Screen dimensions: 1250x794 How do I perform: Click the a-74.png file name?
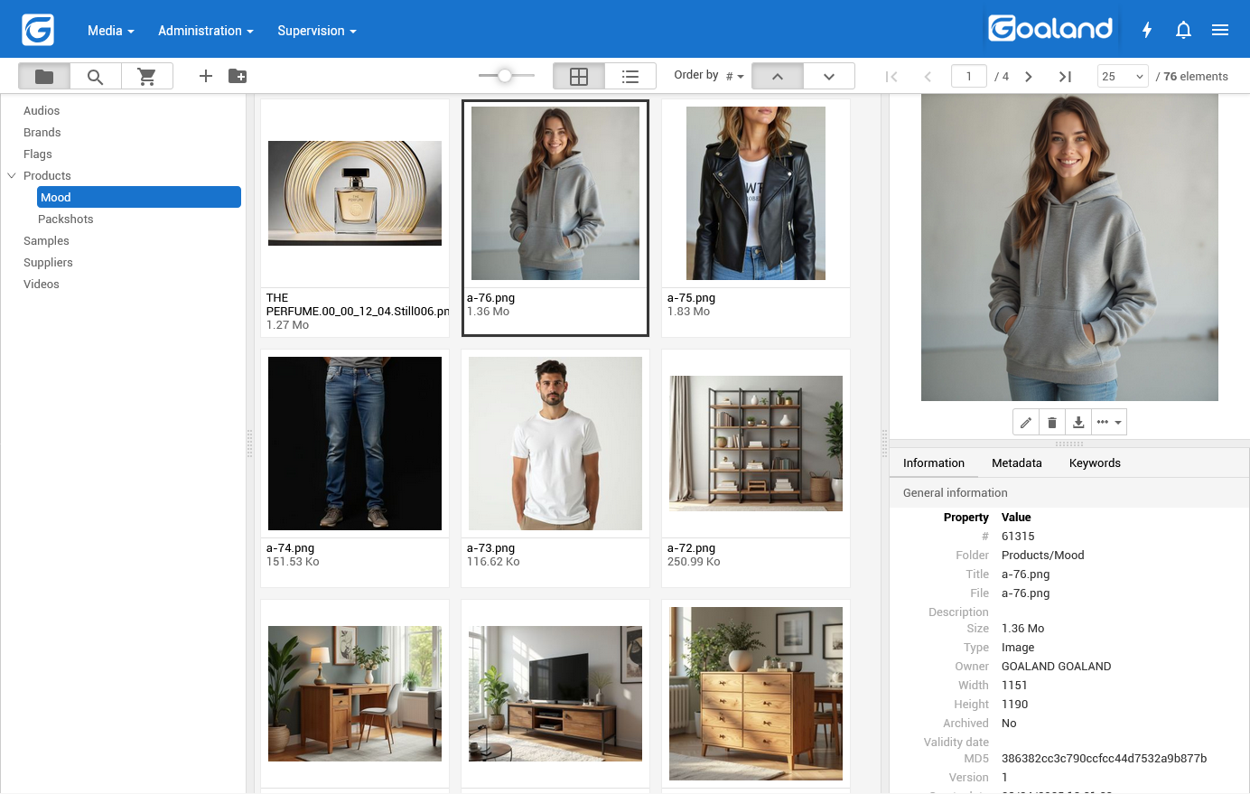point(291,548)
